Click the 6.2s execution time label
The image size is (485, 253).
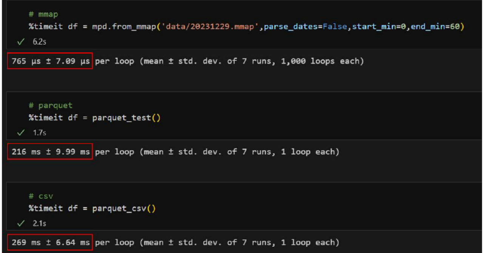tap(39, 42)
